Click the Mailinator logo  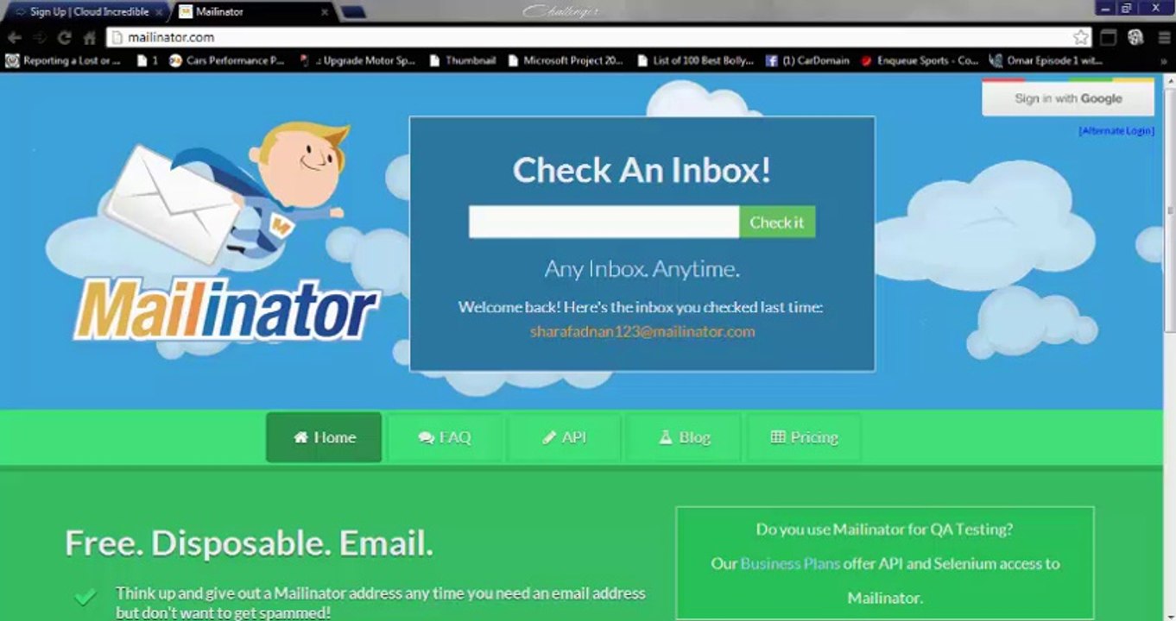point(226,309)
